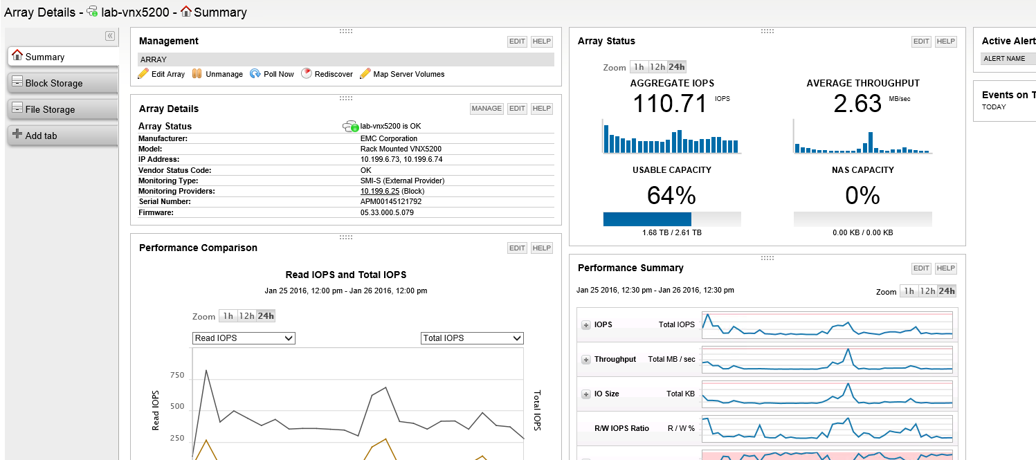Click the Aggregate IOPS bar chart
The width and height of the screenshot is (1036, 460).
[x=671, y=137]
